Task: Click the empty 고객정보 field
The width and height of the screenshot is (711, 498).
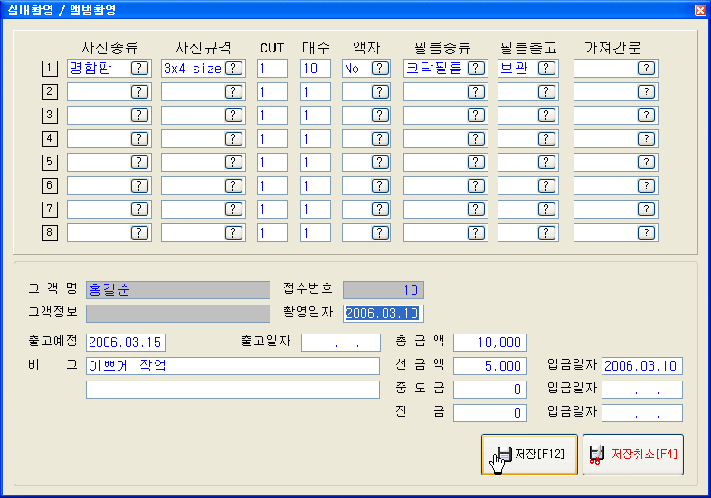Action: [178, 314]
